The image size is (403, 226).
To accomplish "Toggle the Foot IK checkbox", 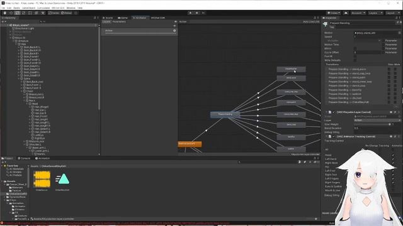I will 355,56.
